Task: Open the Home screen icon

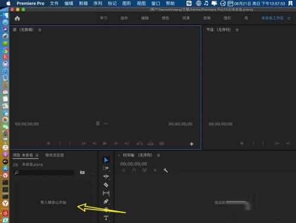Action: (x=17, y=18)
